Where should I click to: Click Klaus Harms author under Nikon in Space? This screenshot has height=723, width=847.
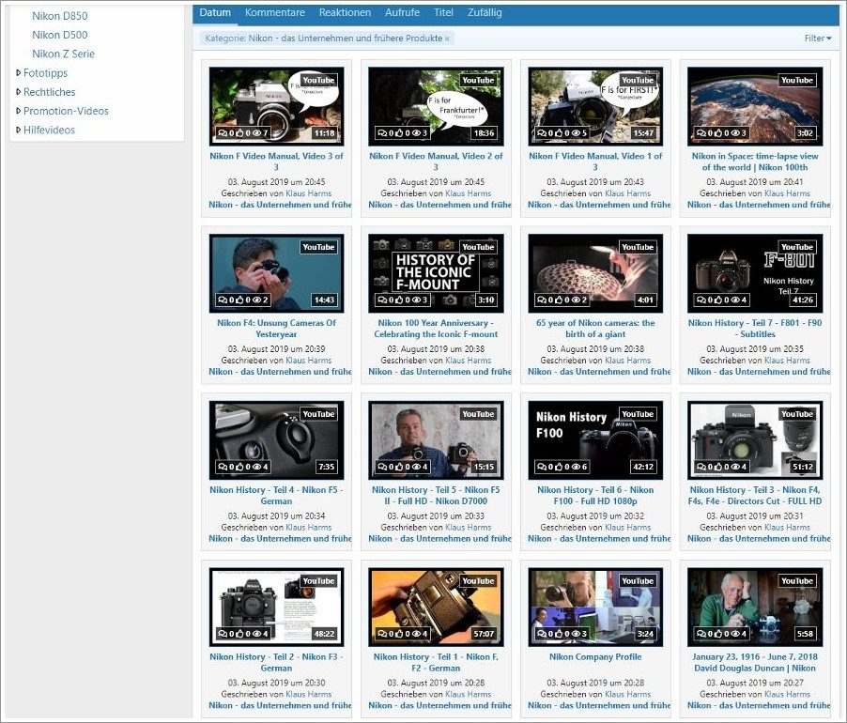(x=787, y=193)
